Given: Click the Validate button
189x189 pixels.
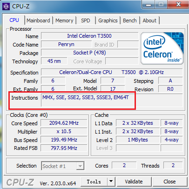Looking at the screenshot, I should pyautogui.click(x=134, y=182).
